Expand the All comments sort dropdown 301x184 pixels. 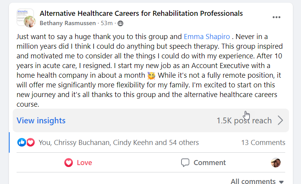(257, 181)
